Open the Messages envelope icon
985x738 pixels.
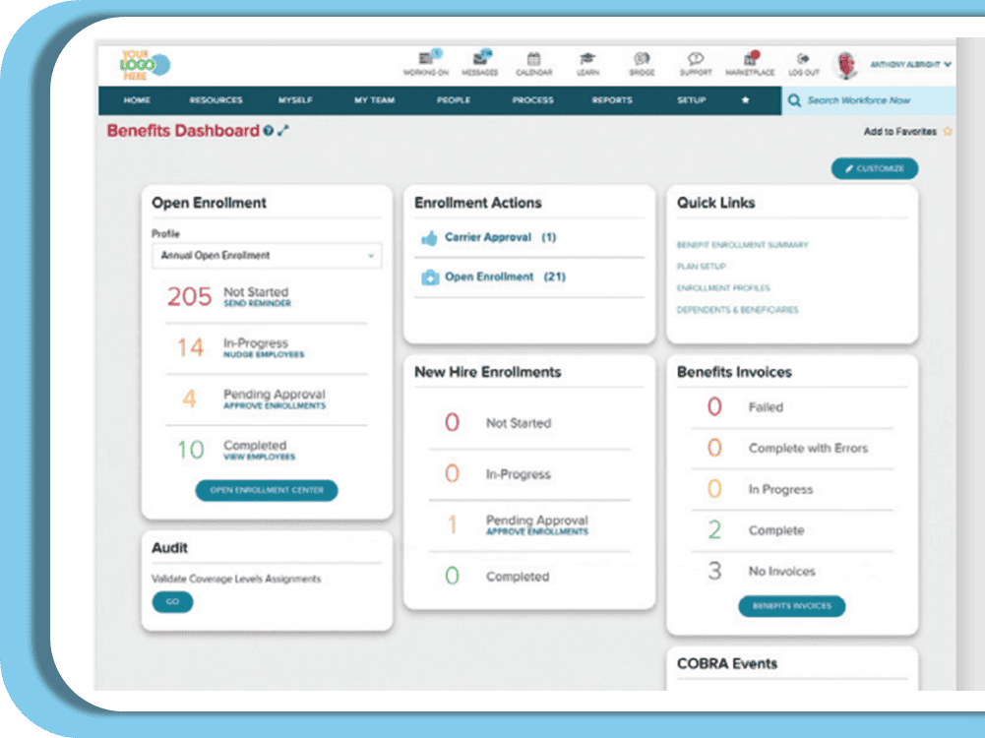point(480,59)
